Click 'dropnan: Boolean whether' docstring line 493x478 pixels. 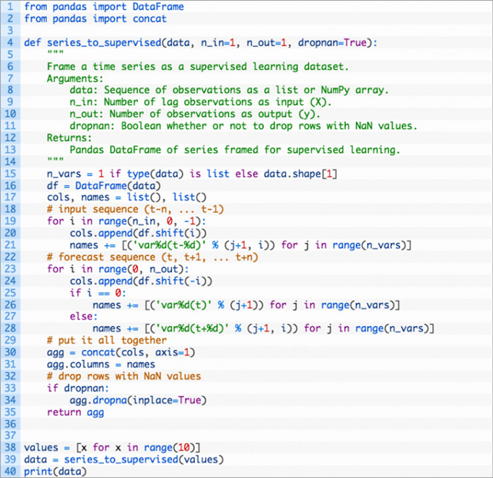(243, 126)
